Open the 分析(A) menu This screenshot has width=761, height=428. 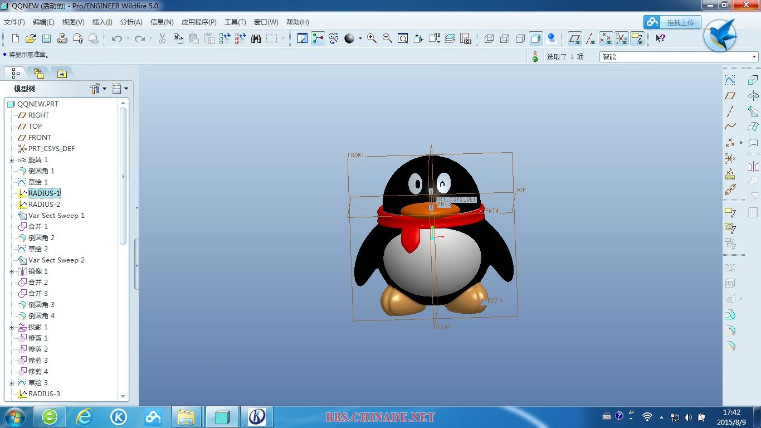[131, 22]
